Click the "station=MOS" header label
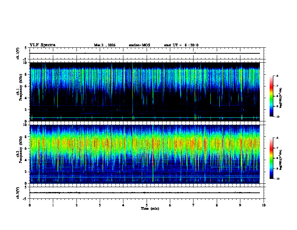The image size is (297, 230). coord(139,45)
